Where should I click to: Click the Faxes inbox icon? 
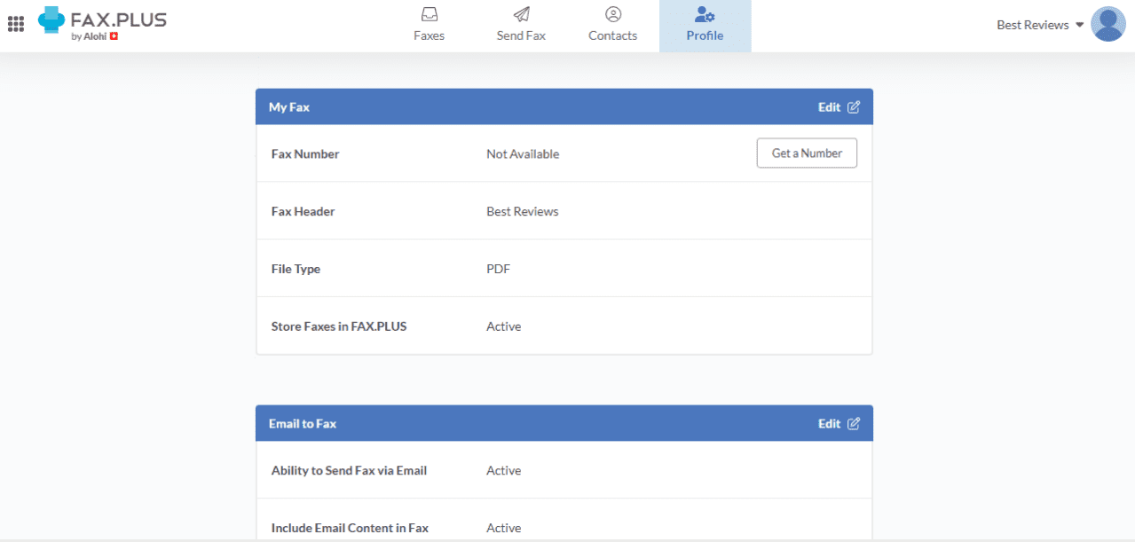(x=429, y=14)
